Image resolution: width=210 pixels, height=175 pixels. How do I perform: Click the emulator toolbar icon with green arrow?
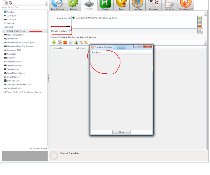coord(76,43)
